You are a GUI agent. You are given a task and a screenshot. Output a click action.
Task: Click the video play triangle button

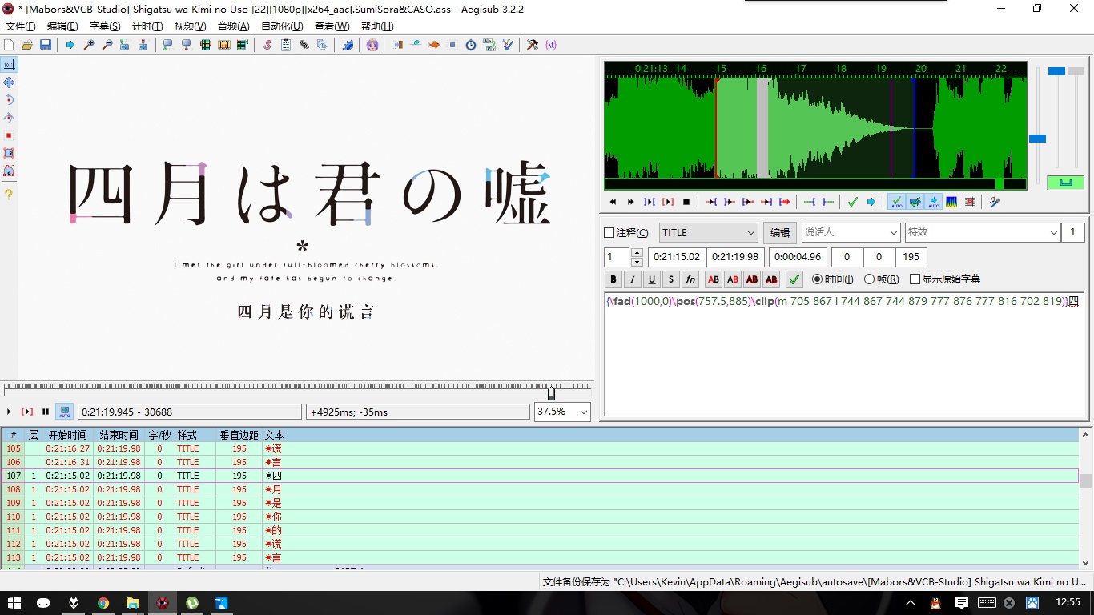[9, 412]
